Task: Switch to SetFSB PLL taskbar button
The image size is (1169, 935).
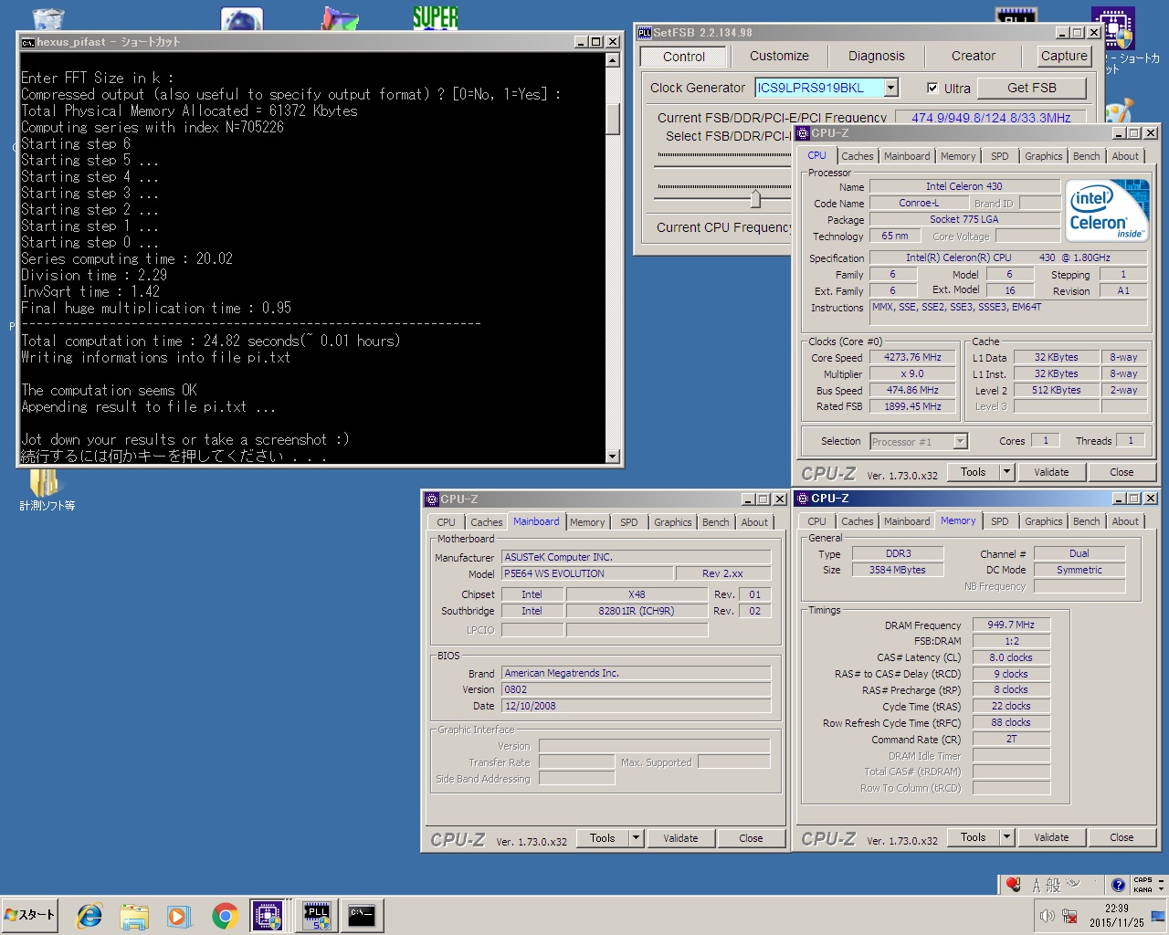Action: [317, 916]
